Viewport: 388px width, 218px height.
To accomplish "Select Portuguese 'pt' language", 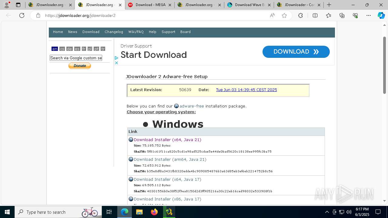I will coord(96,49).
